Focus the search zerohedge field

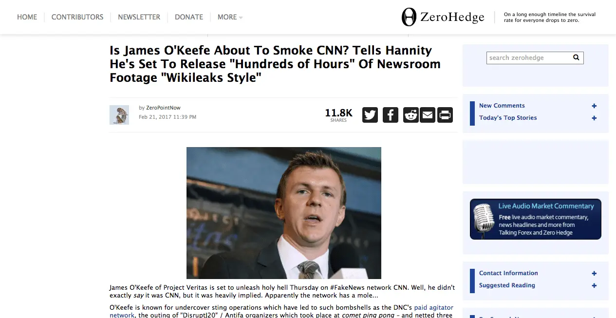coord(529,57)
